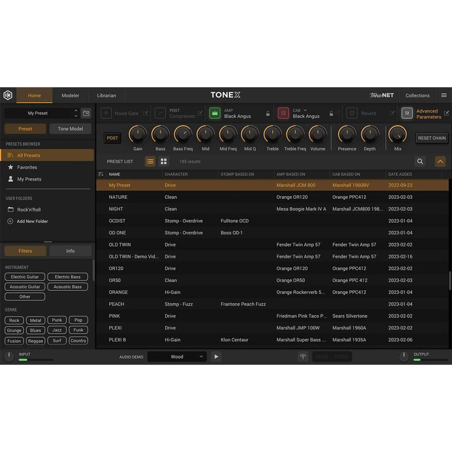Select the PLEXI B preset row
The width and height of the screenshot is (452, 452).
(272, 340)
